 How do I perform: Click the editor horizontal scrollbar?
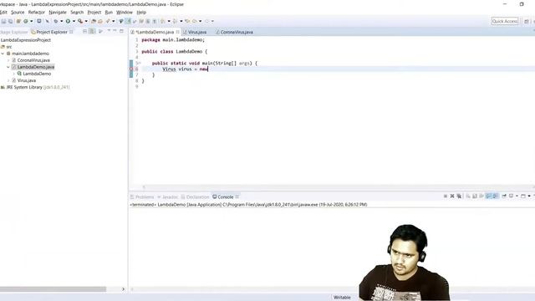[x=338, y=187]
